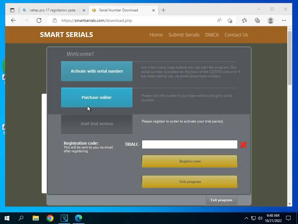Open network status in system tray
The height and width of the screenshot is (224, 298).
[x=253, y=218]
